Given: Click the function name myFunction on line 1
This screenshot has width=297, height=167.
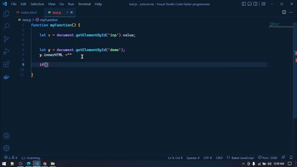Looking at the screenshot, I should (61, 25).
